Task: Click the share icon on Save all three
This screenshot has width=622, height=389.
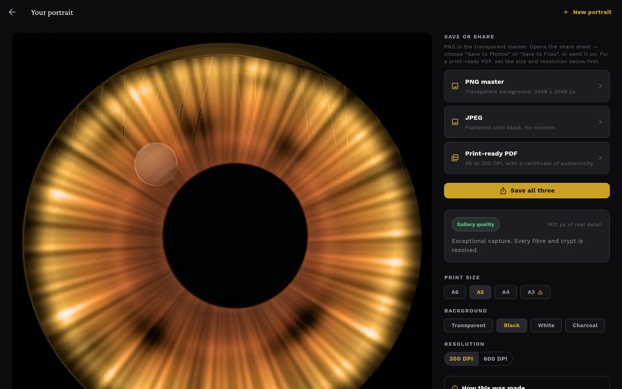Action: coord(503,191)
